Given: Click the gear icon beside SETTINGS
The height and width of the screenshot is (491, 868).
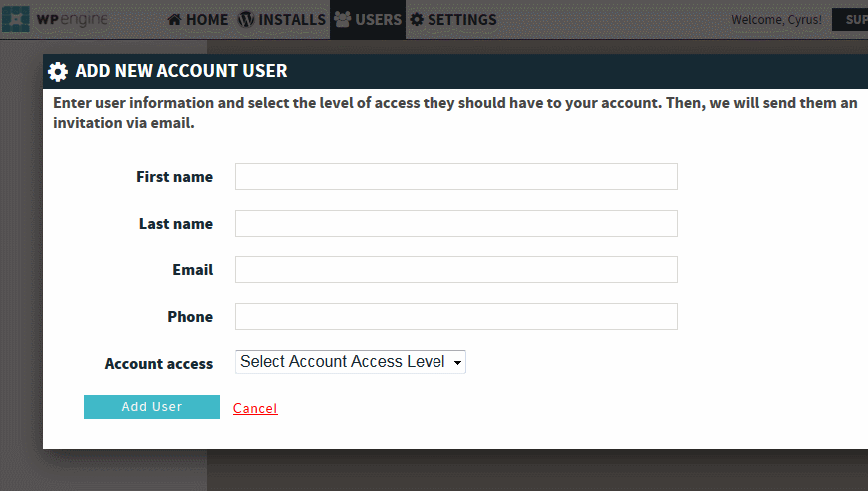Looking at the screenshot, I should click(417, 20).
